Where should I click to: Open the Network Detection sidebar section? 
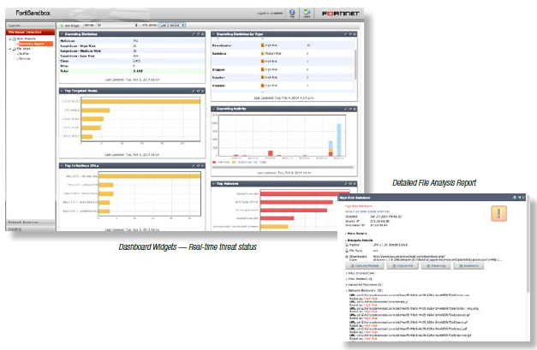click(30, 222)
